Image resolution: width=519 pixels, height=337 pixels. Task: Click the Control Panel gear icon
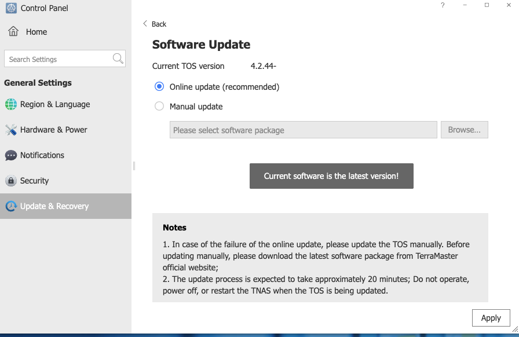pos(11,8)
